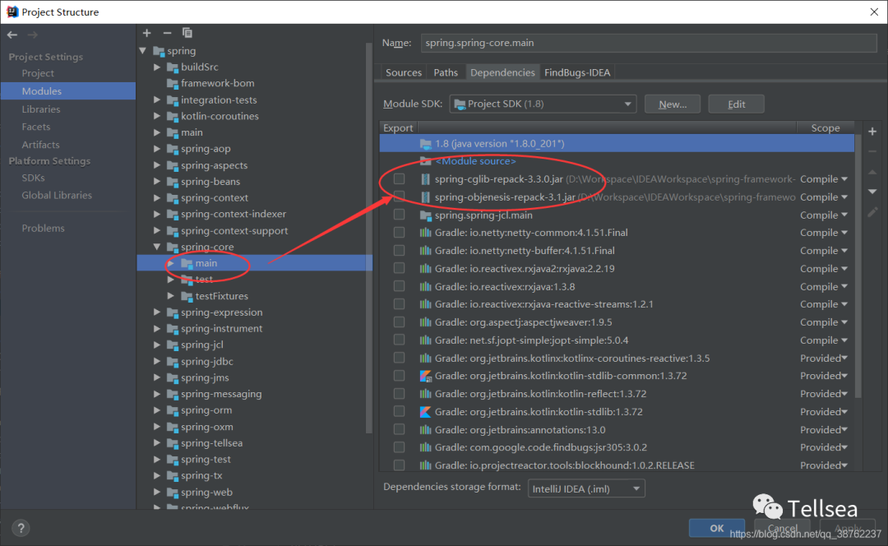The width and height of the screenshot is (888, 546).
Task: Click the New... SDK button
Action: (x=673, y=104)
